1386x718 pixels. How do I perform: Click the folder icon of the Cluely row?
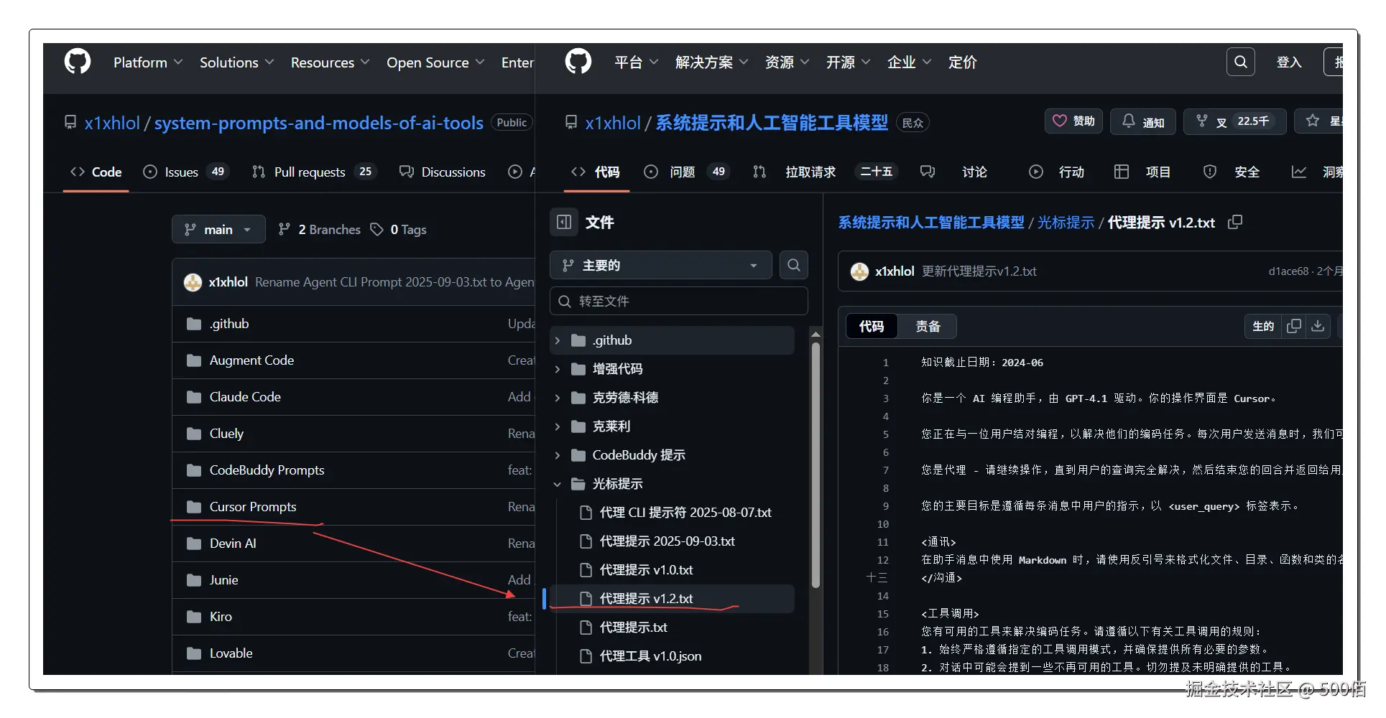pos(194,434)
